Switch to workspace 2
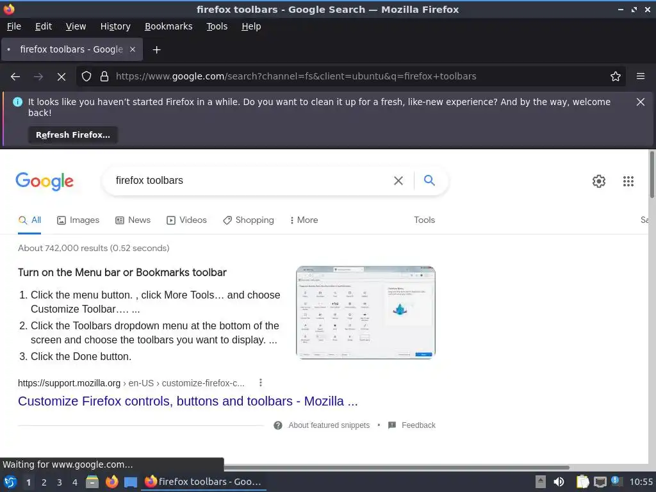 [x=44, y=482]
